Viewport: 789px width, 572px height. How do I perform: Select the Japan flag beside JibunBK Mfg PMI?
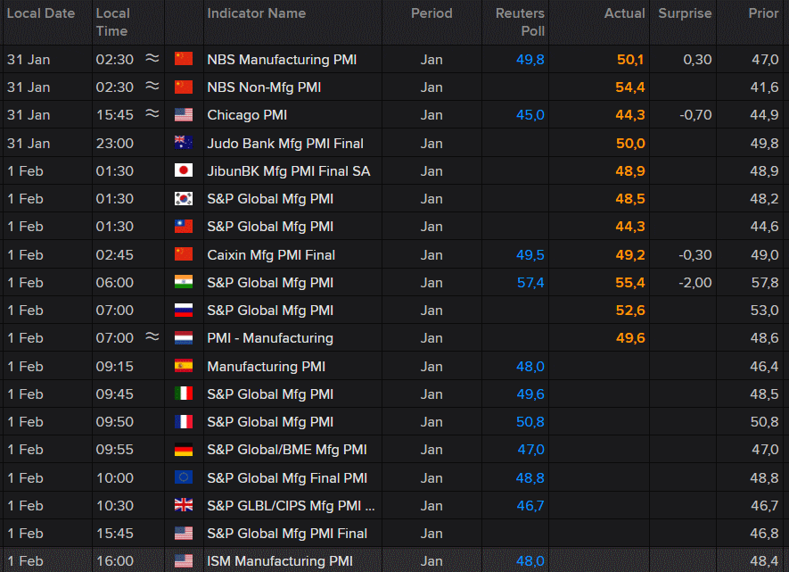(x=183, y=170)
